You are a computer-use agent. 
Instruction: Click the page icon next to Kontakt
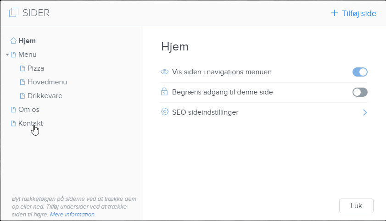pyautogui.click(x=13, y=123)
